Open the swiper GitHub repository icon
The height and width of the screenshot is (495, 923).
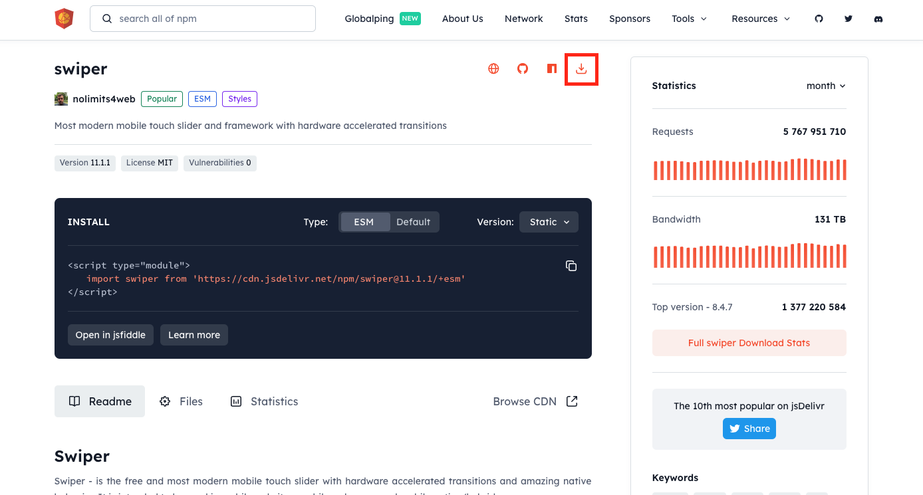coord(522,68)
